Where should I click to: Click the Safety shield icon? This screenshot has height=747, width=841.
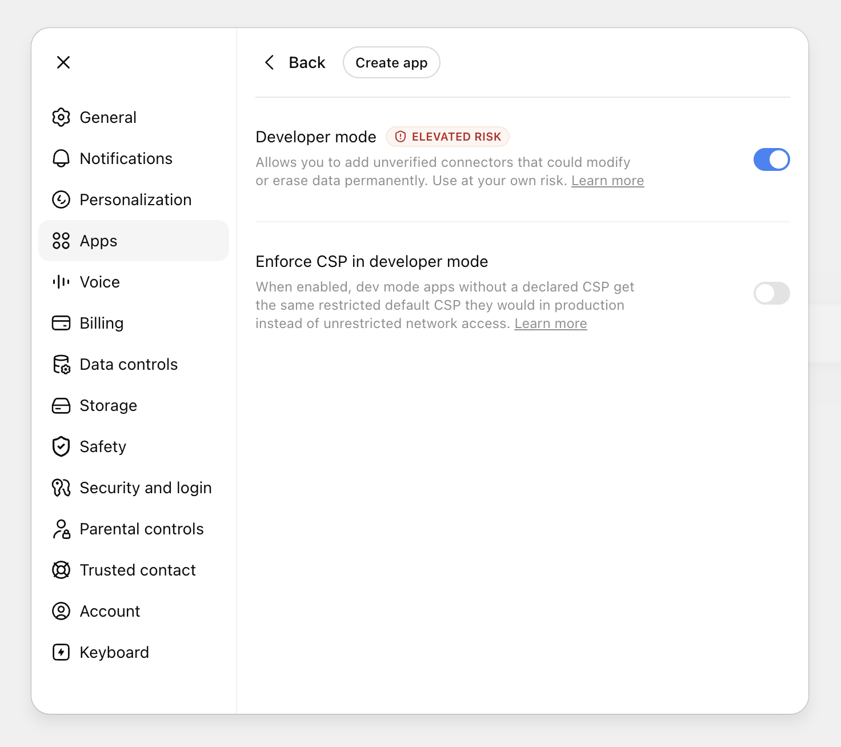click(61, 446)
